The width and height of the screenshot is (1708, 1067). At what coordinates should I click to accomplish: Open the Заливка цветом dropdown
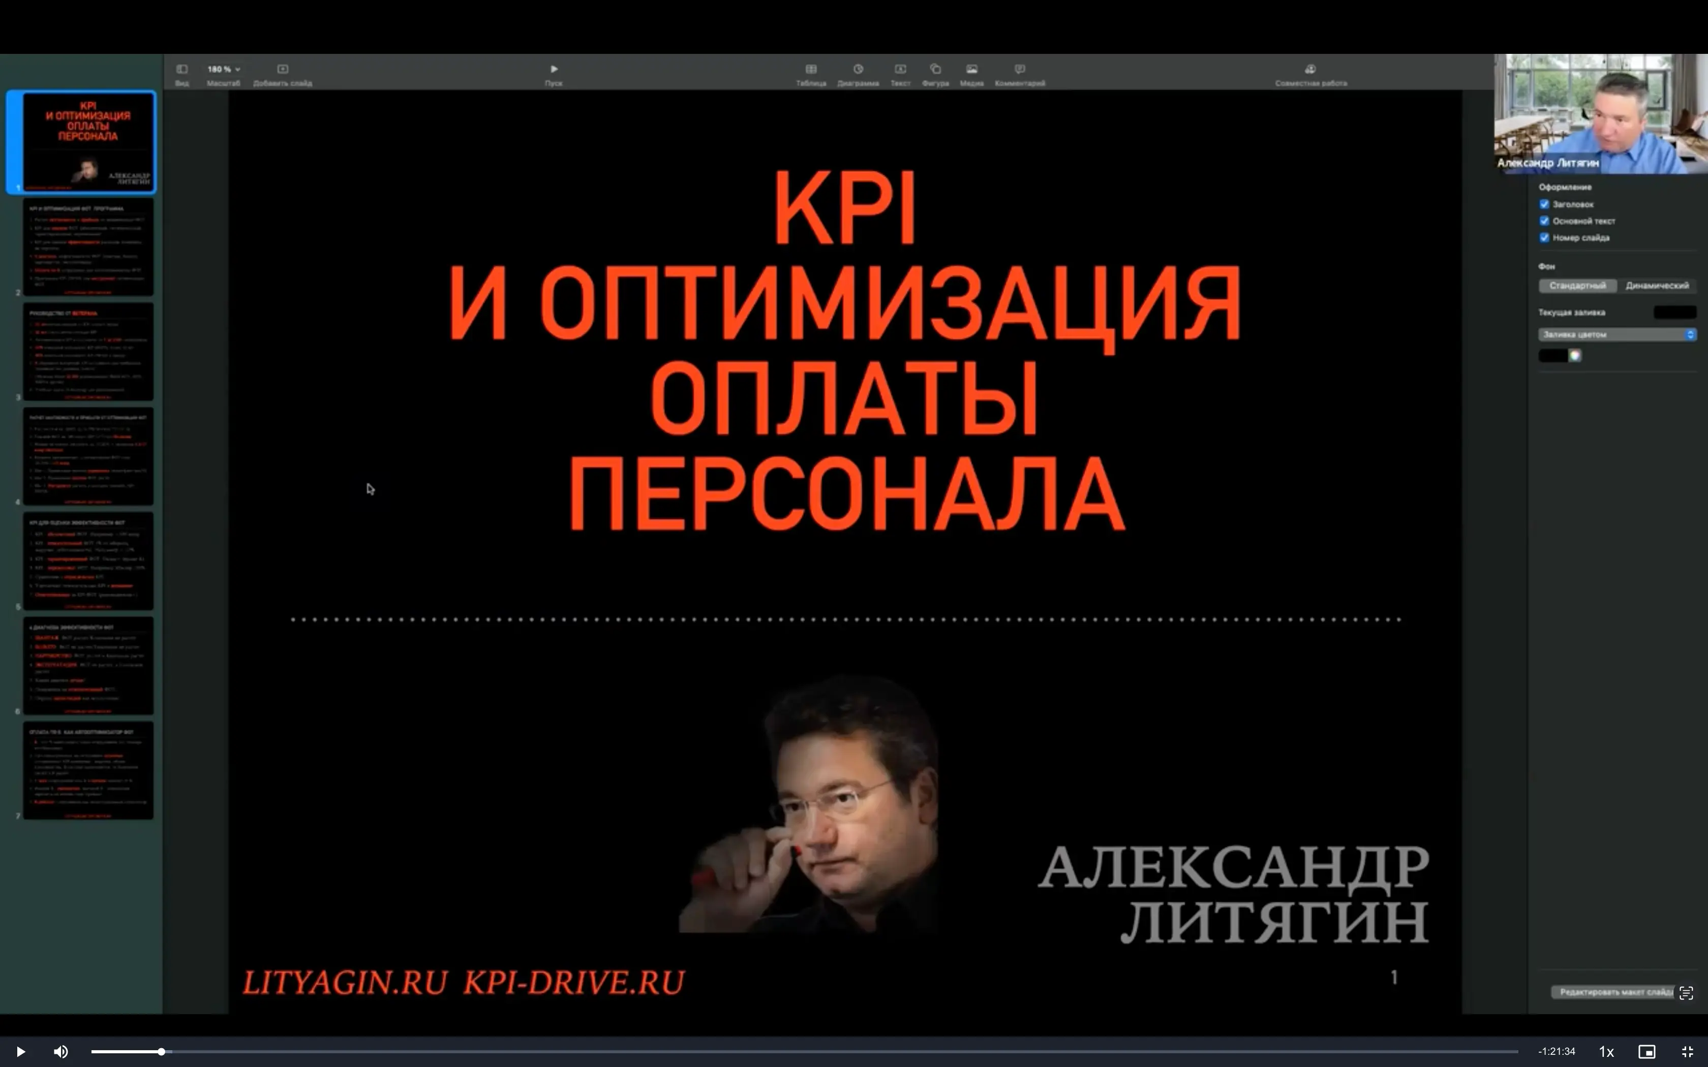click(1617, 334)
